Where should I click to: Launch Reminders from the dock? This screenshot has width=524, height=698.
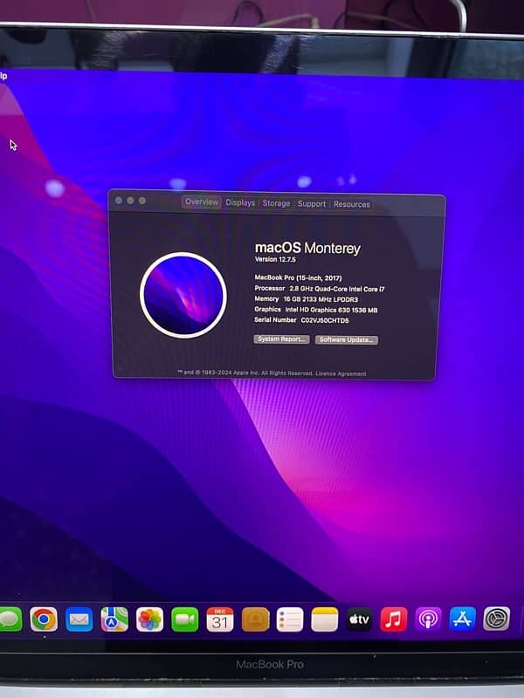(290, 619)
